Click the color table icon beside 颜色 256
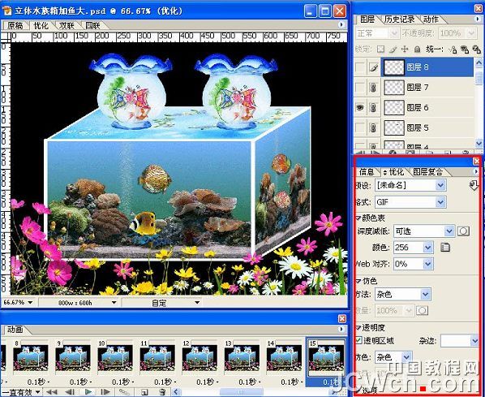Viewport: 485px width, 397px height. pyautogui.click(x=444, y=247)
